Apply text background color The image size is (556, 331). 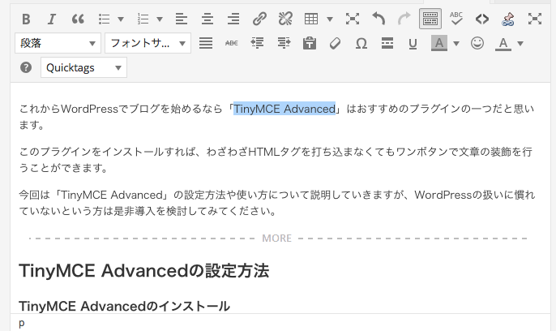coord(439,43)
